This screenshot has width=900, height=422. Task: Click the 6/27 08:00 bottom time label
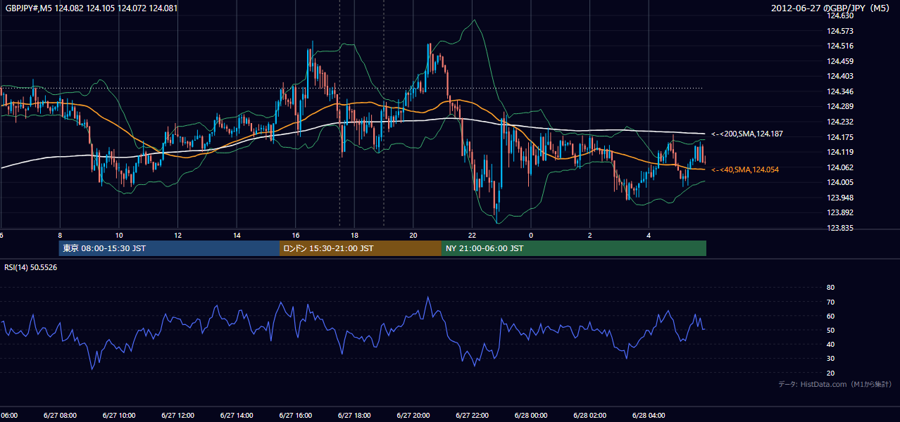pyautogui.click(x=60, y=416)
